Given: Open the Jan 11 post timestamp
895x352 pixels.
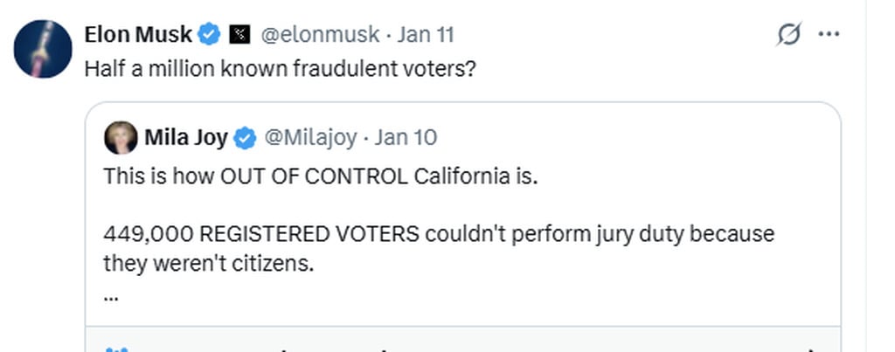Looking at the screenshot, I should pyautogui.click(x=426, y=35).
